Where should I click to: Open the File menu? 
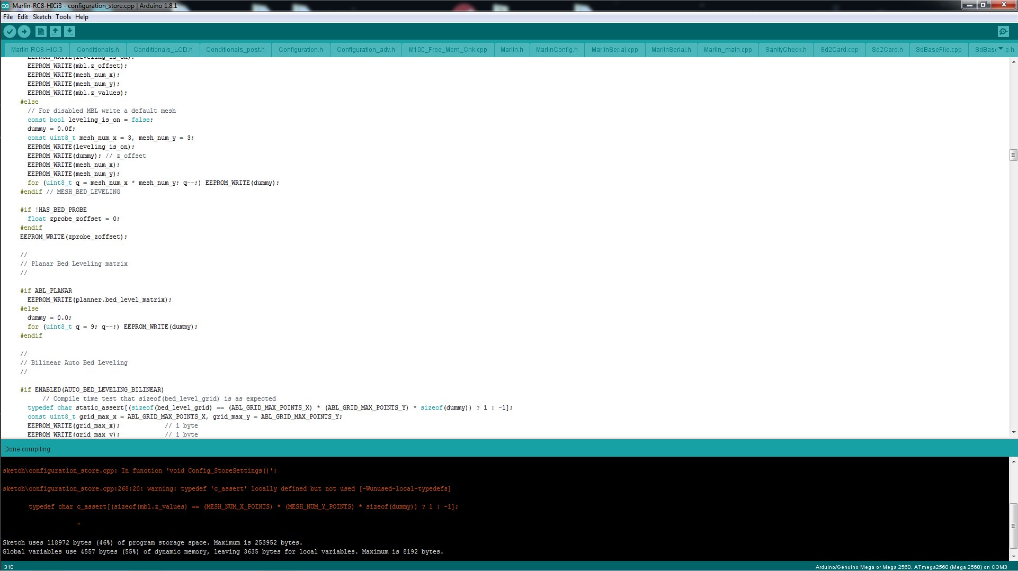pyautogui.click(x=8, y=17)
